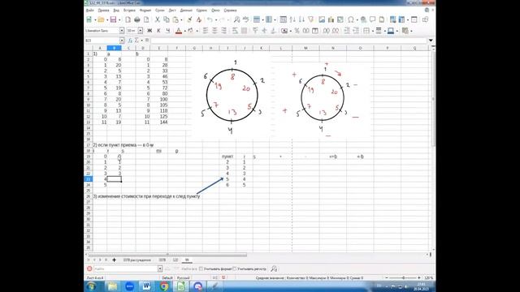Open the Вид menu

coord(116,11)
